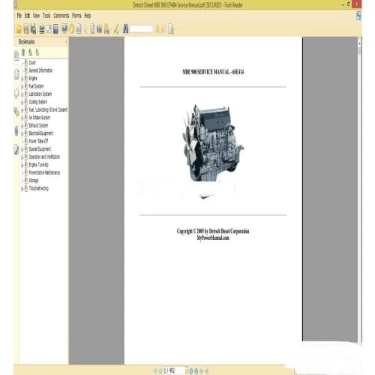Expand the Troubleshooting bookmark node
Viewport: 375px width, 375px height.
click(22, 189)
